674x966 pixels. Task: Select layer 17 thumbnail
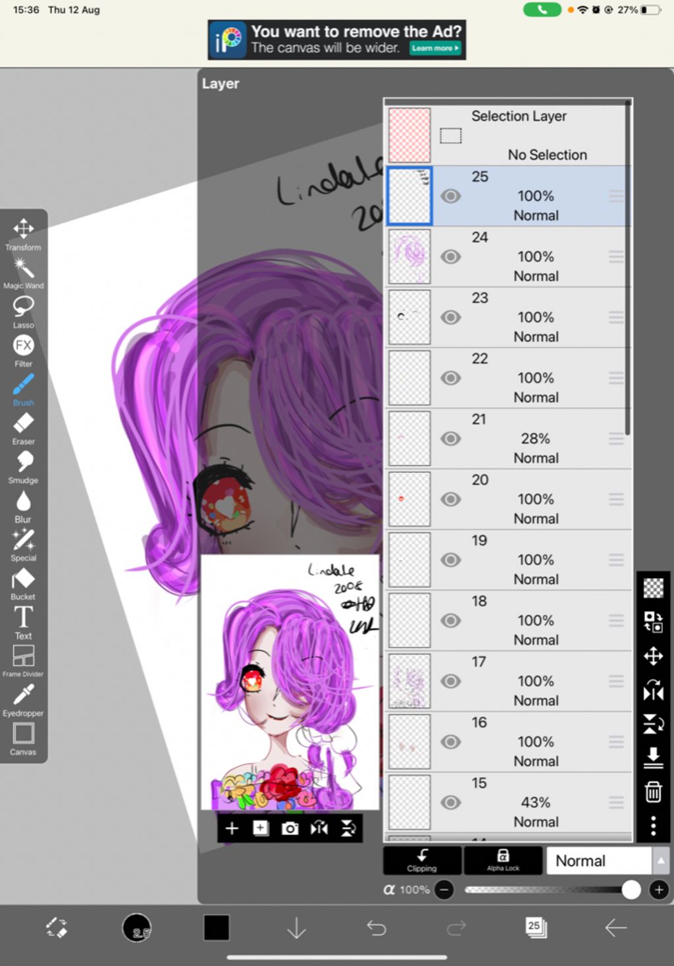tap(409, 681)
